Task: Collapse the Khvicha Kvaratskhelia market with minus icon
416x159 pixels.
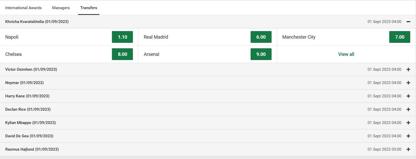Action: (x=408, y=22)
